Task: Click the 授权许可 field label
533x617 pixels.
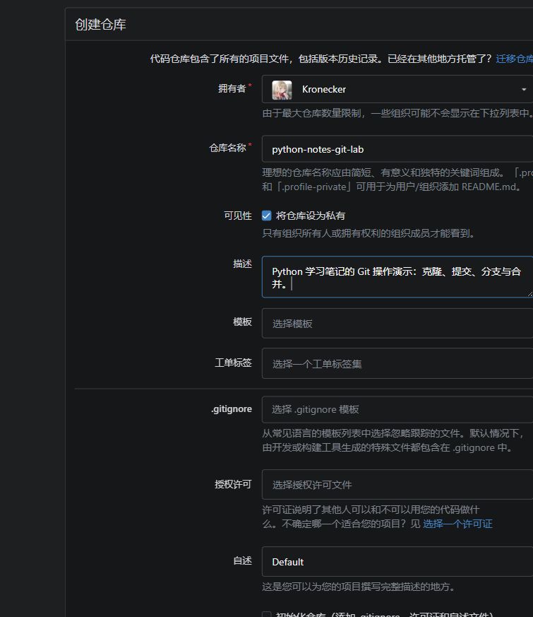Action: 233,484
